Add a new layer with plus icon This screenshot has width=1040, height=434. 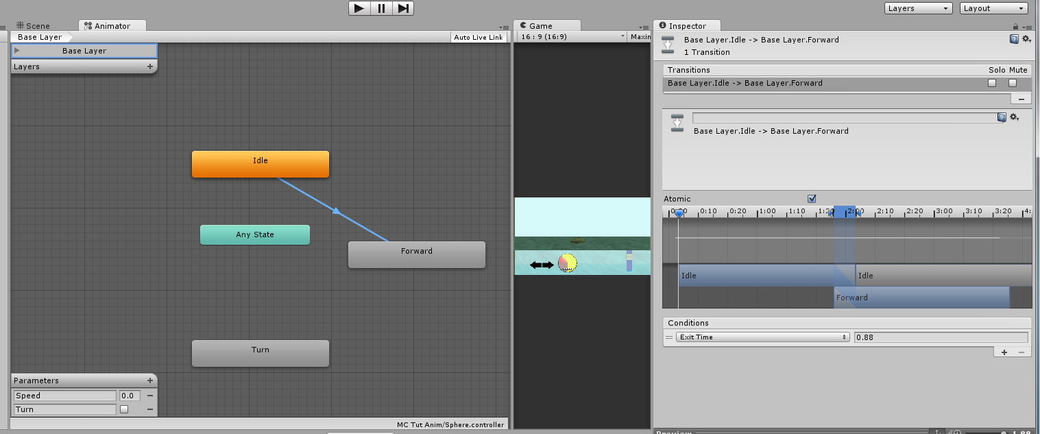pos(150,67)
